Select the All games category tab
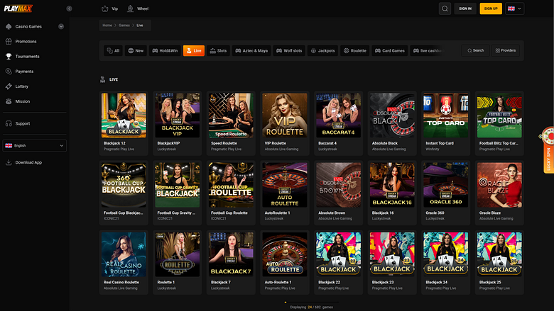This screenshot has height=311, width=554. coord(113,51)
